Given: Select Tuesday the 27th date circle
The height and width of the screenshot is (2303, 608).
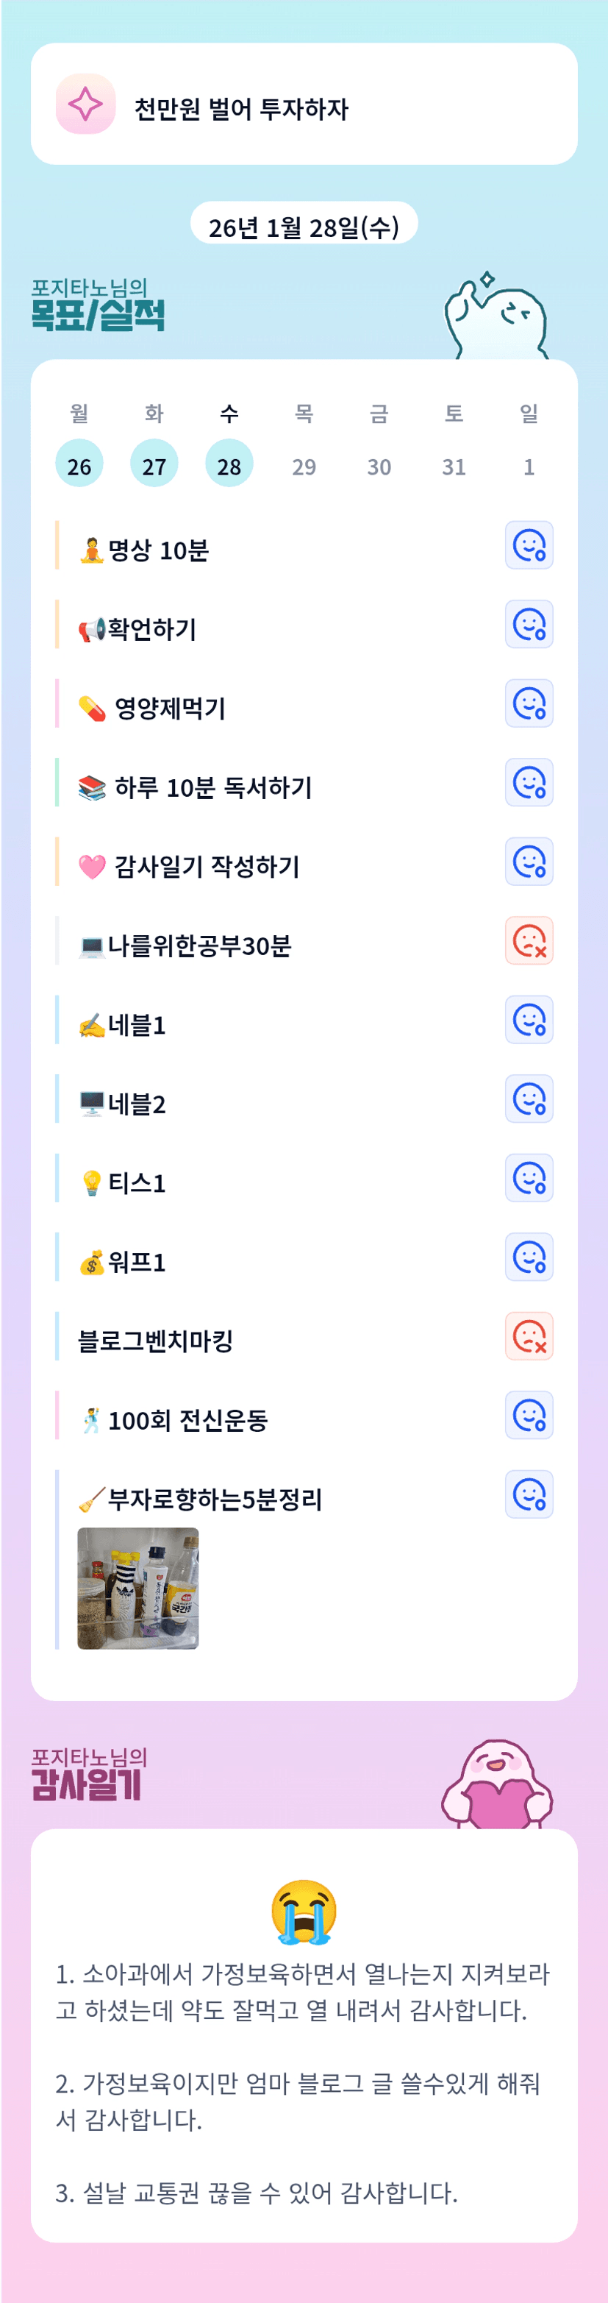Looking at the screenshot, I should click(x=154, y=465).
